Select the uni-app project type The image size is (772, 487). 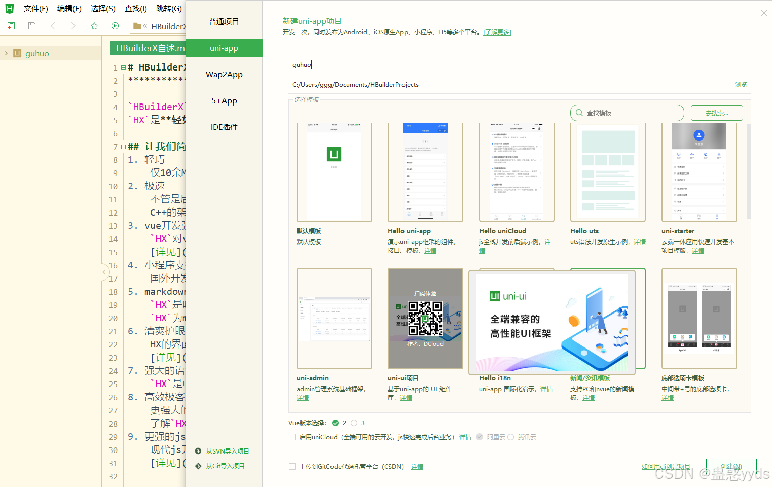tap(224, 48)
